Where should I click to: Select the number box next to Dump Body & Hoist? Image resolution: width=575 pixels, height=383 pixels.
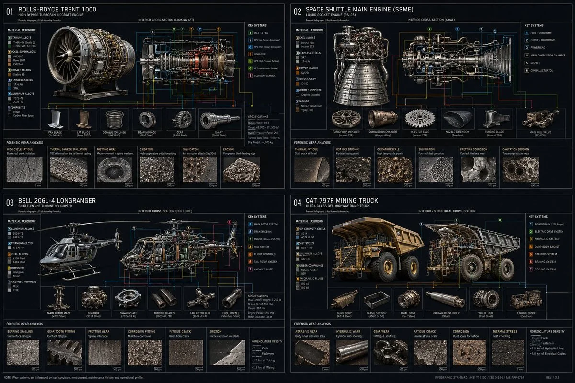click(531, 247)
